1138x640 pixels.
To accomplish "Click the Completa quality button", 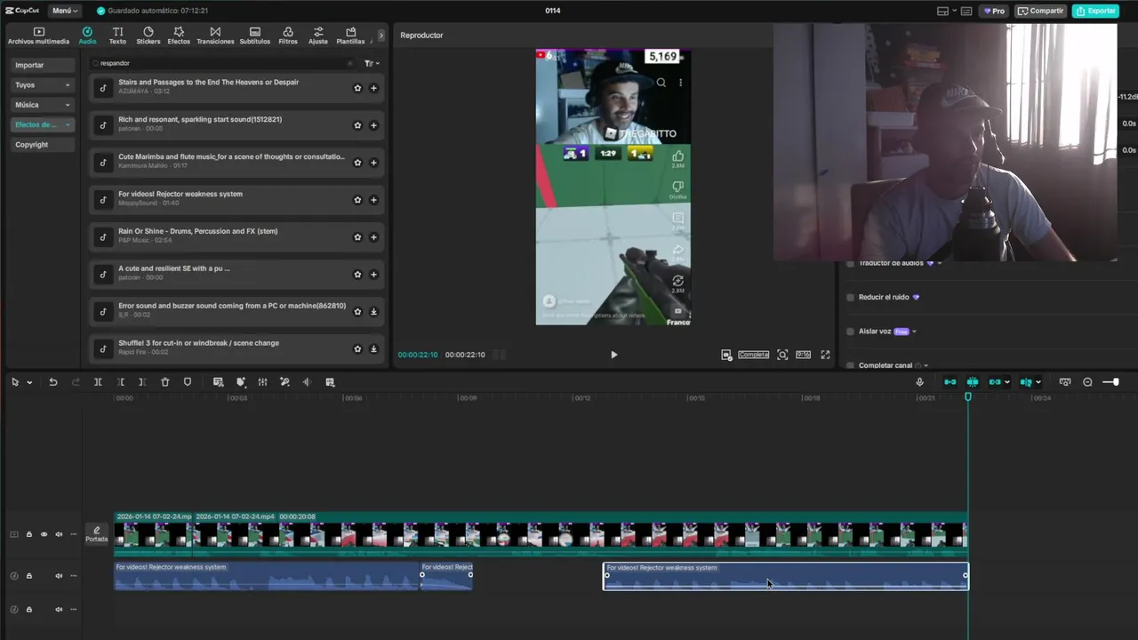I will (x=753, y=355).
